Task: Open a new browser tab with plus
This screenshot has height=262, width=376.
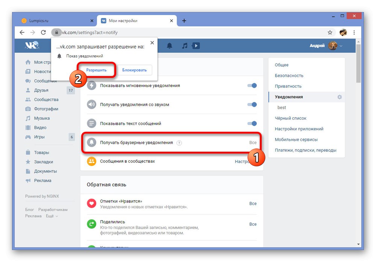Action: click(x=184, y=21)
